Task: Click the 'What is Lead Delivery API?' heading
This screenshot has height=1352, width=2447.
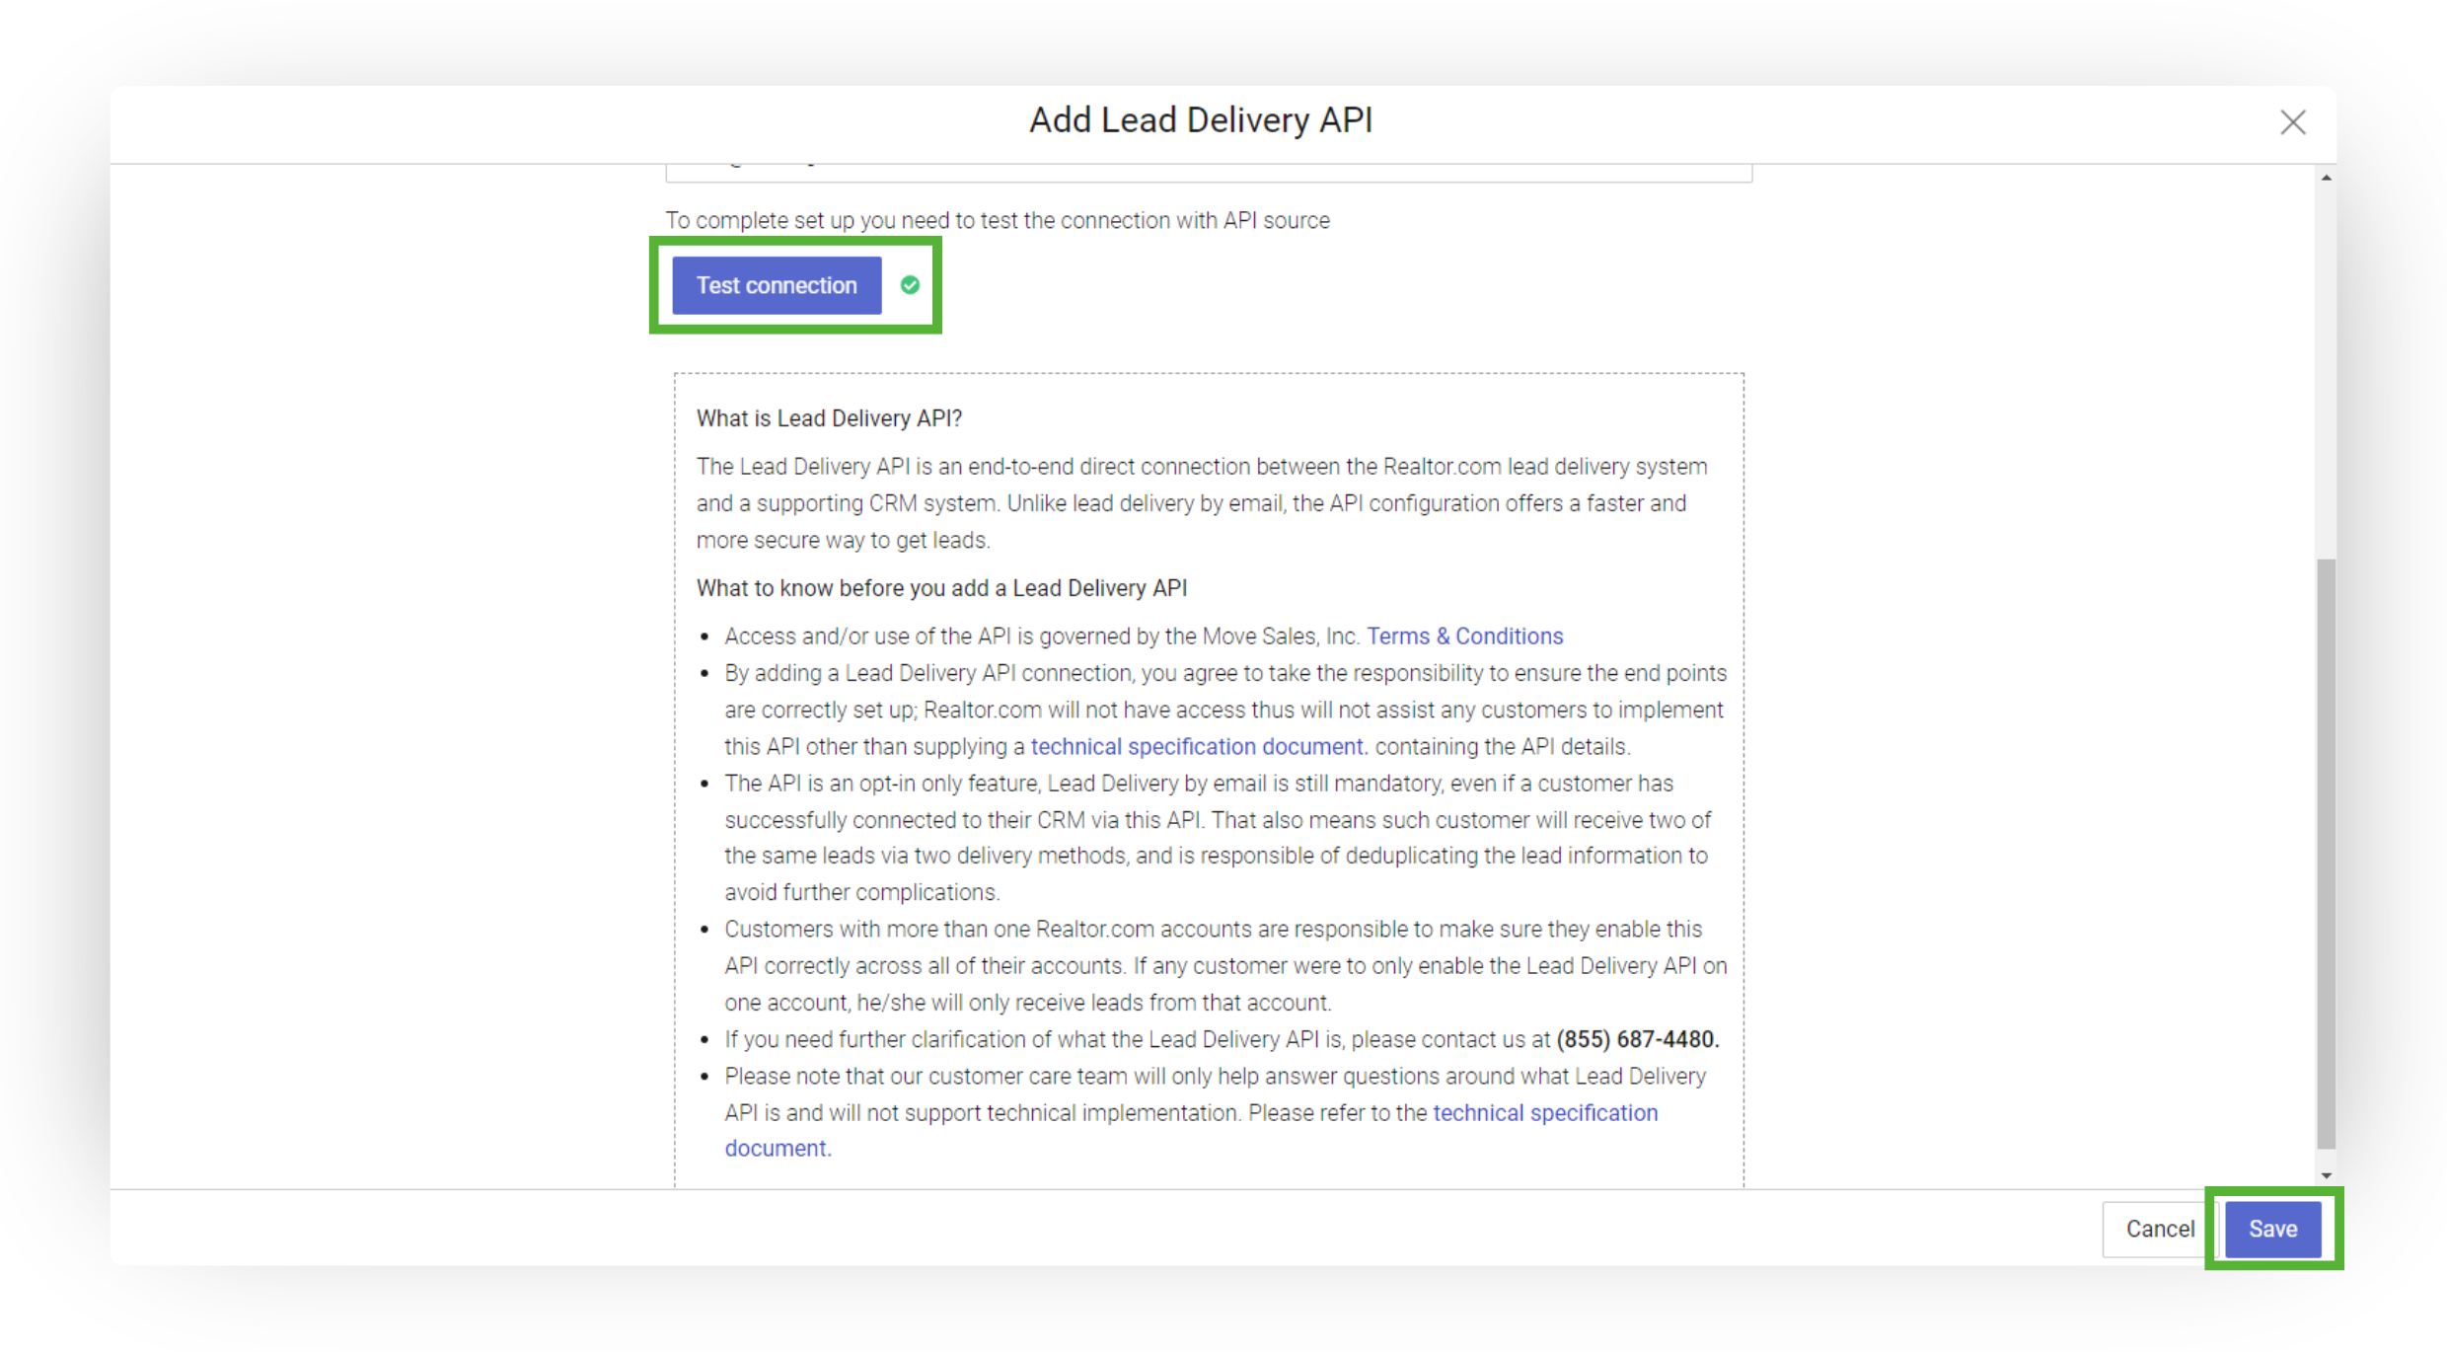Action: pos(829,418)
